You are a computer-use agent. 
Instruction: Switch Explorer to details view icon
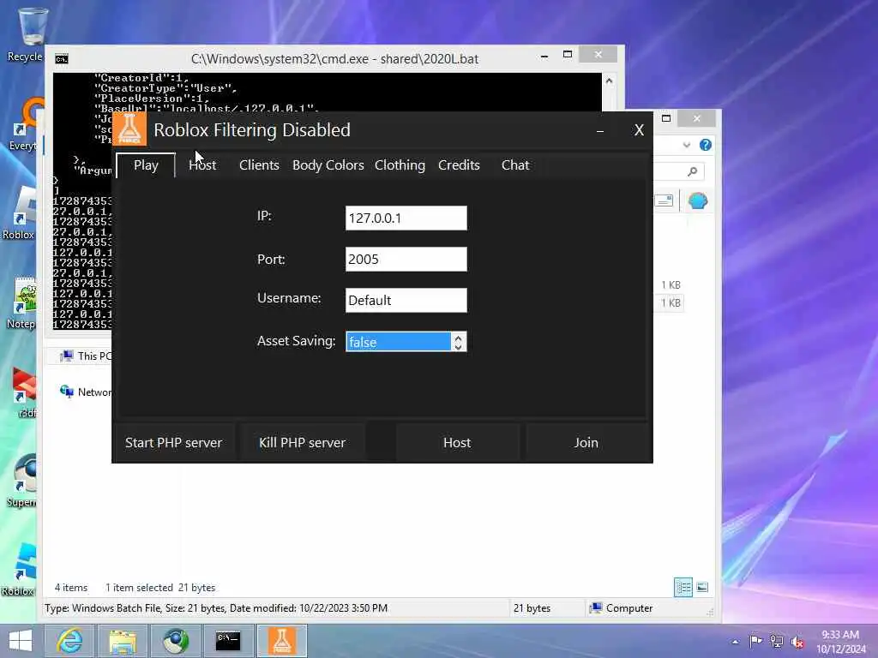683,587
